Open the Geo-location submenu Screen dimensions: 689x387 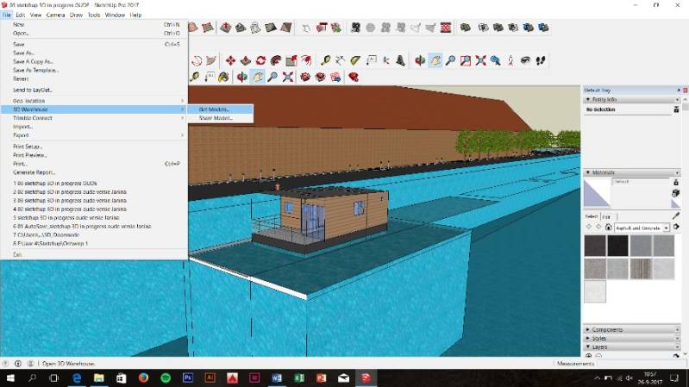pos(94,101)
